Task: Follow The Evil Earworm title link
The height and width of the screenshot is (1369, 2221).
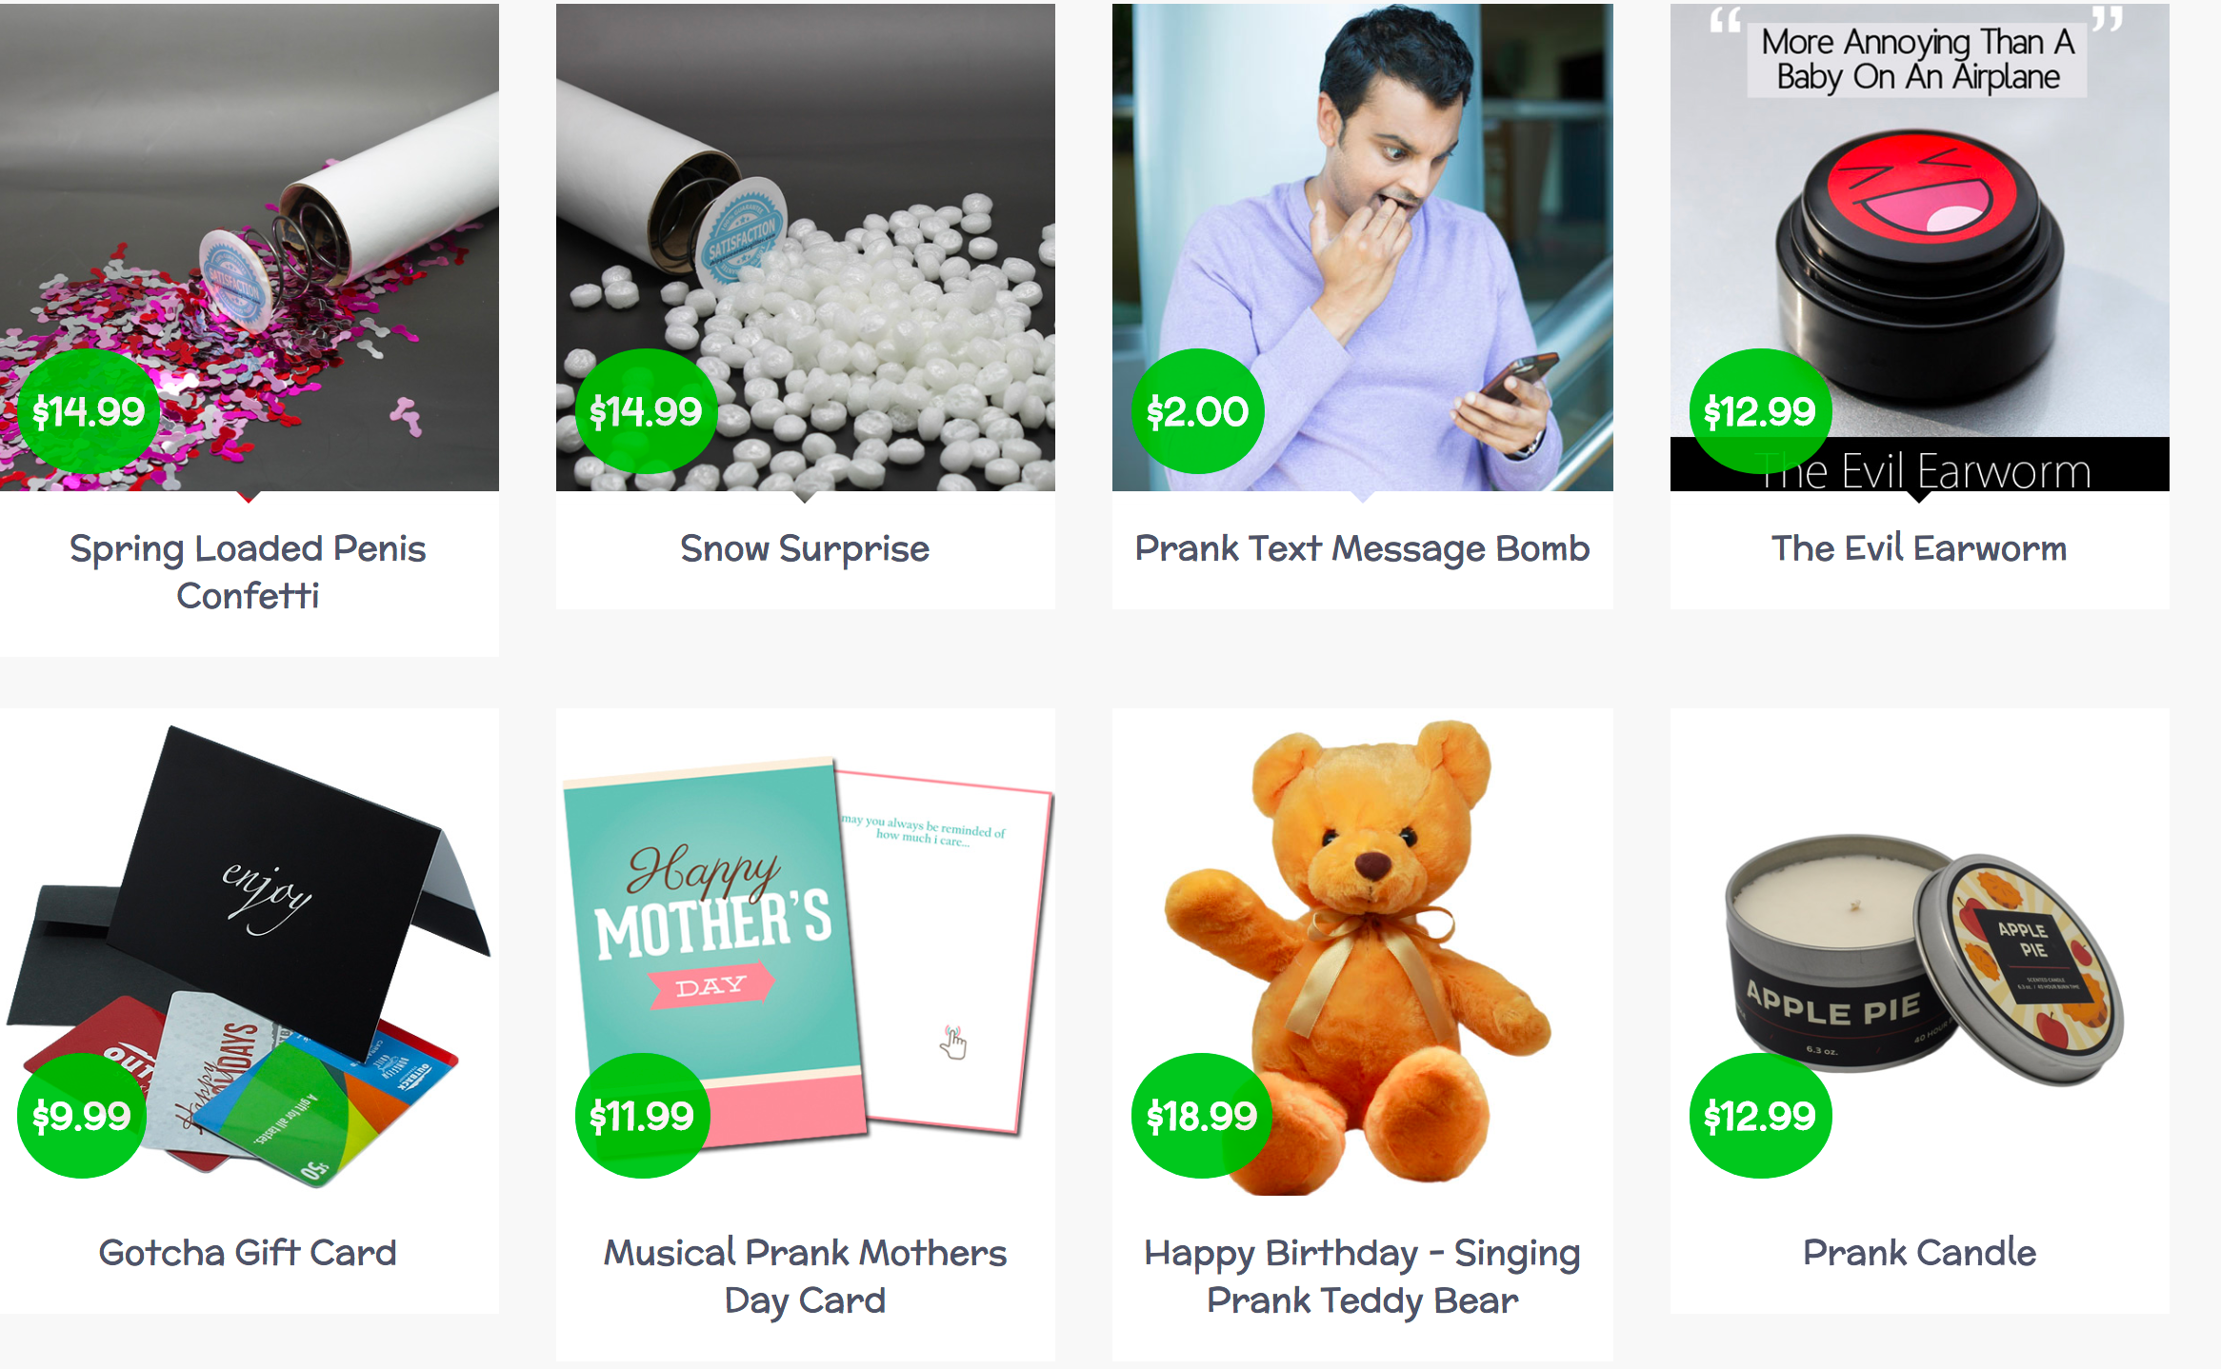Action: click(1919, 549)
